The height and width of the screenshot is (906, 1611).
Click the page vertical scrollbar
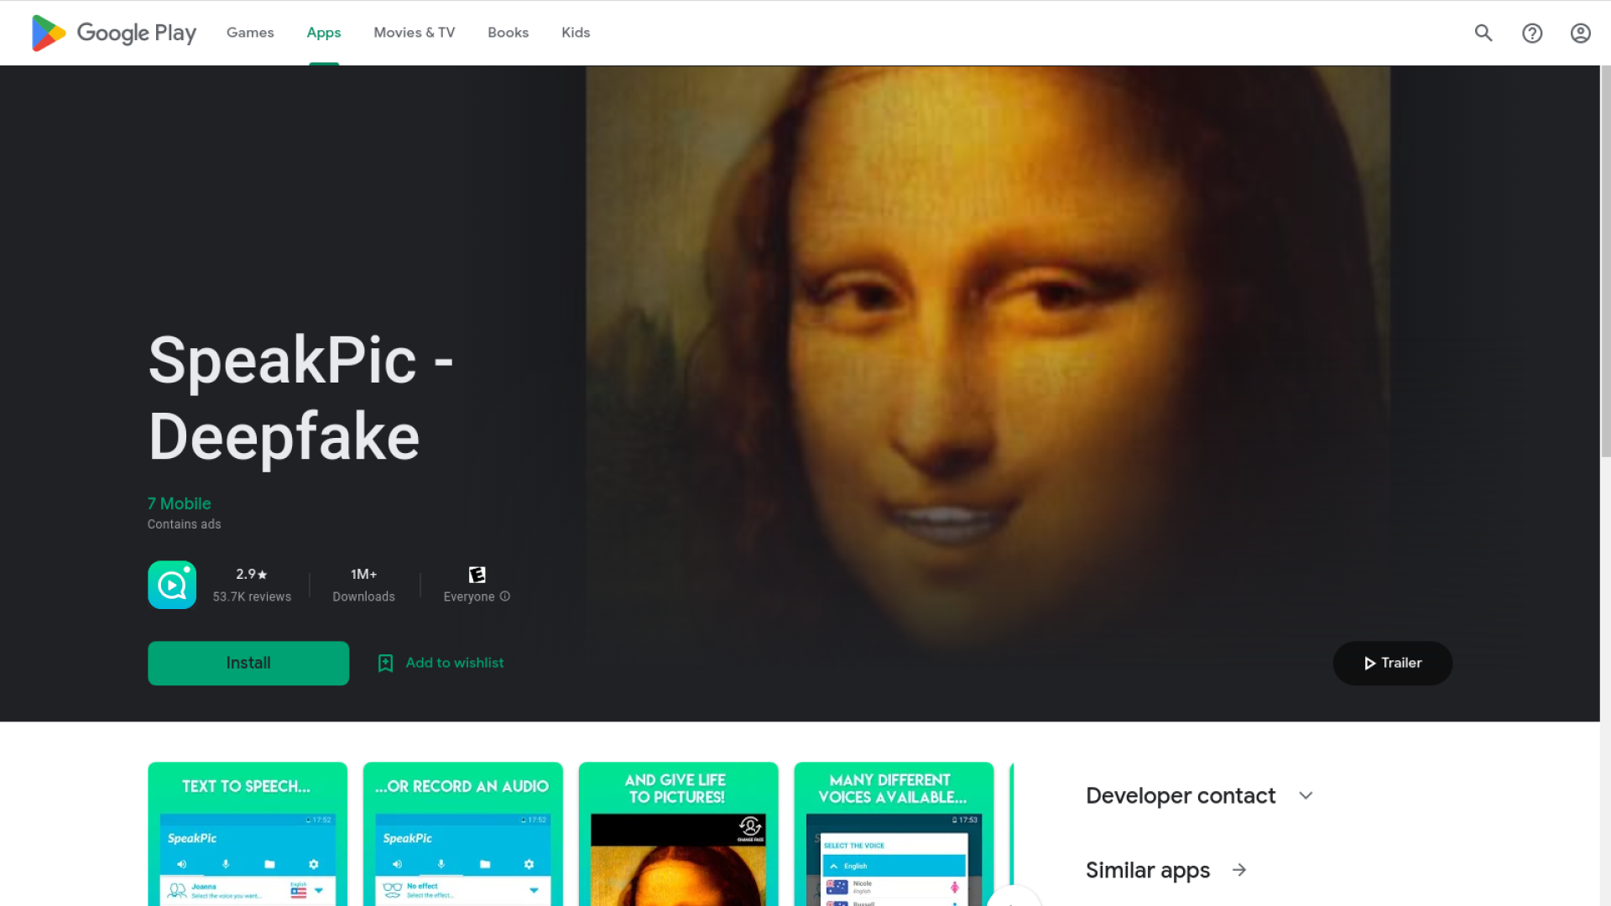[1605, 262]
